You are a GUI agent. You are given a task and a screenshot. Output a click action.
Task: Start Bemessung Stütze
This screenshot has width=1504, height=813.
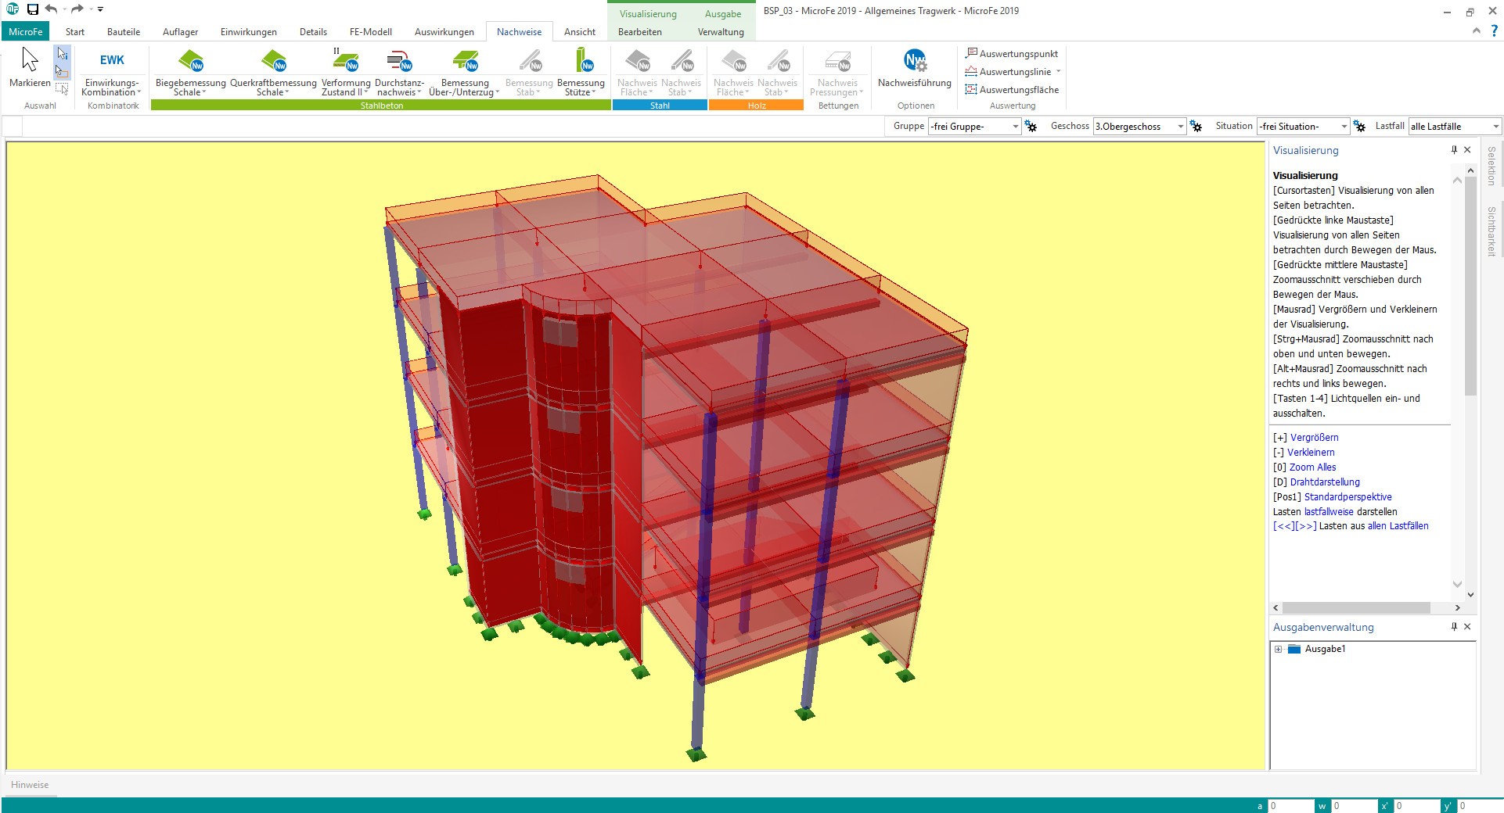click(x=581, y=72)
